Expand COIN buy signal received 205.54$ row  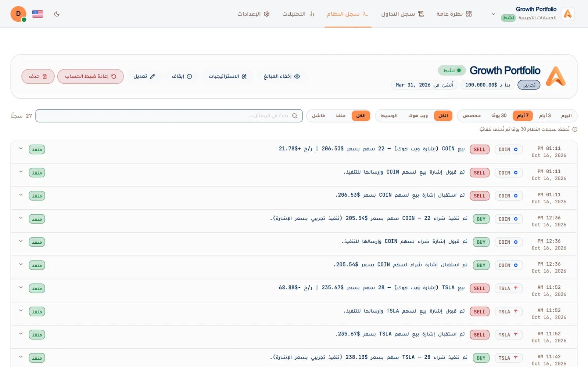coord(21,264)
